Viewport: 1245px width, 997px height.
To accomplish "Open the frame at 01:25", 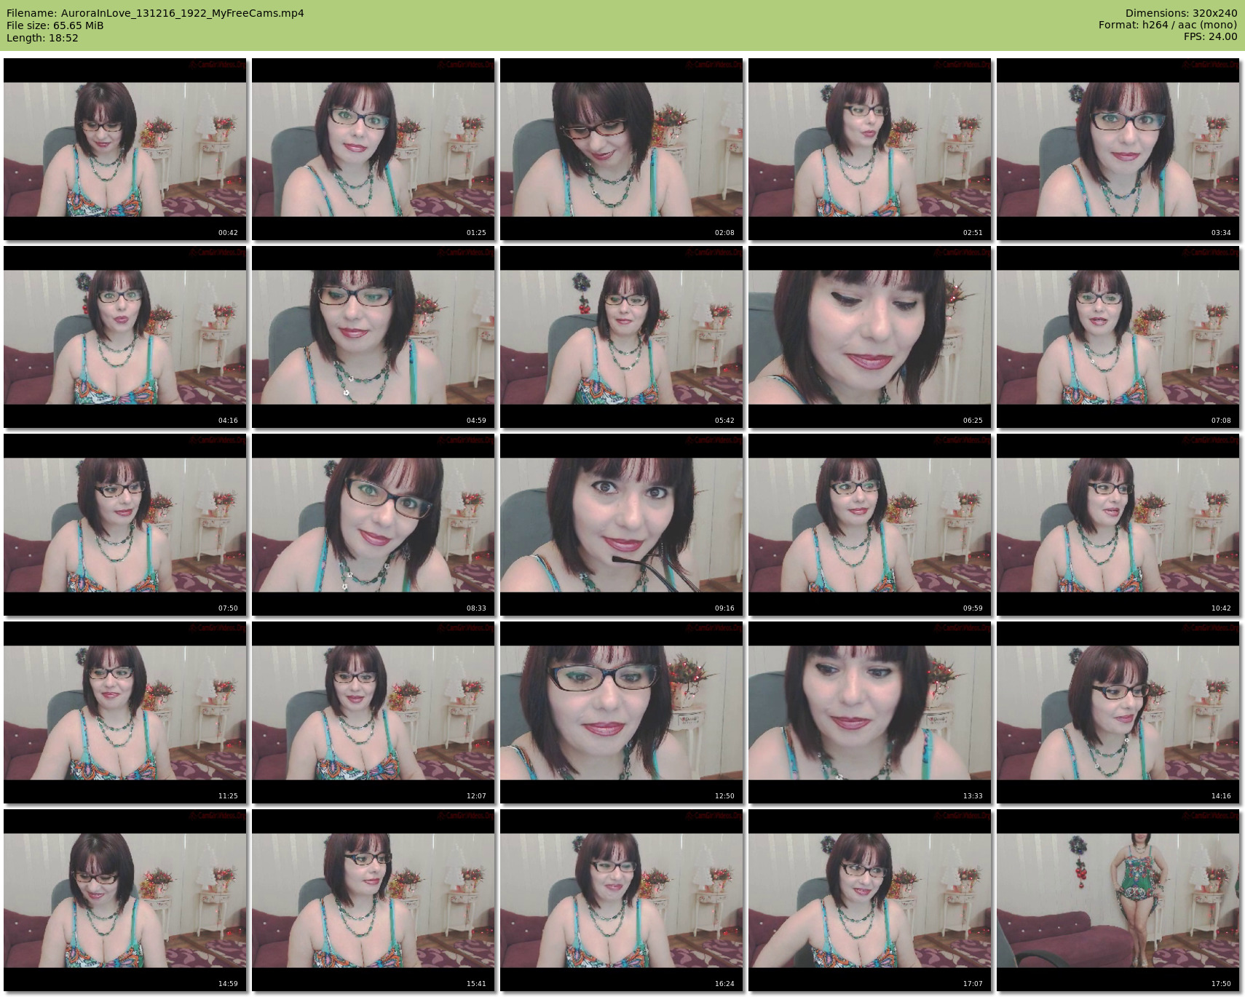I will coord(373,149).
